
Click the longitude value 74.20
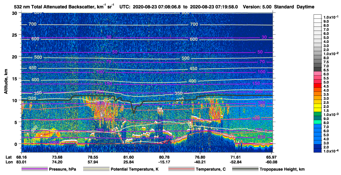[57, 162]
